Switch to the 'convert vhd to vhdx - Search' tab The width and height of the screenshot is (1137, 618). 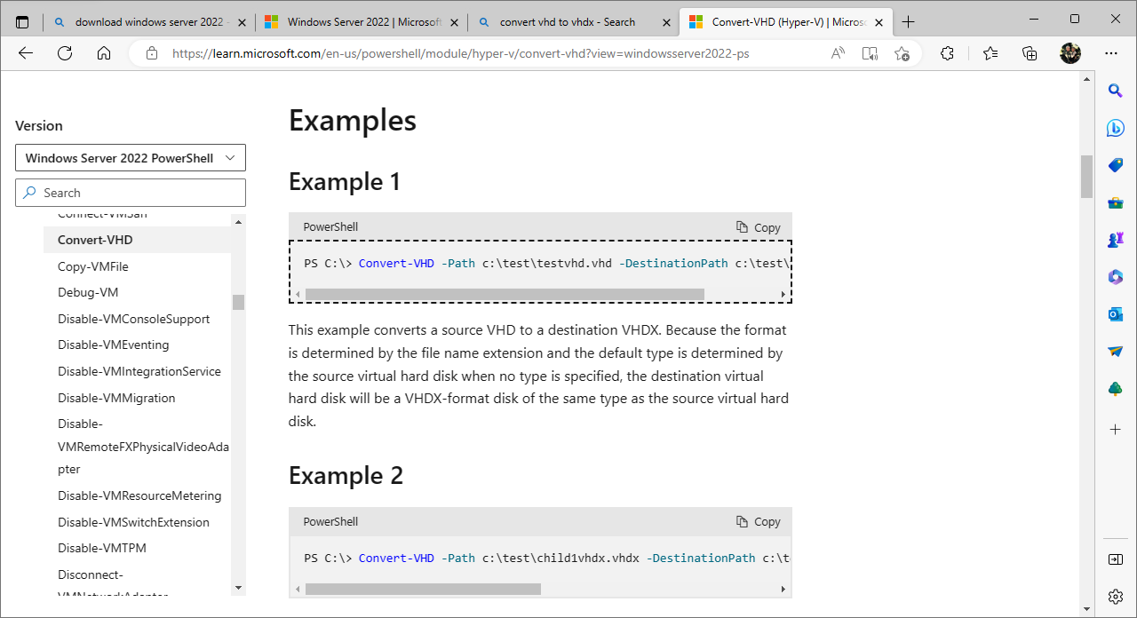[567, 22]
